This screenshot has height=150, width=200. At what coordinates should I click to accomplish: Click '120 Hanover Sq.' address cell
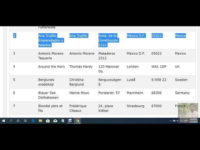pos(108,69)
